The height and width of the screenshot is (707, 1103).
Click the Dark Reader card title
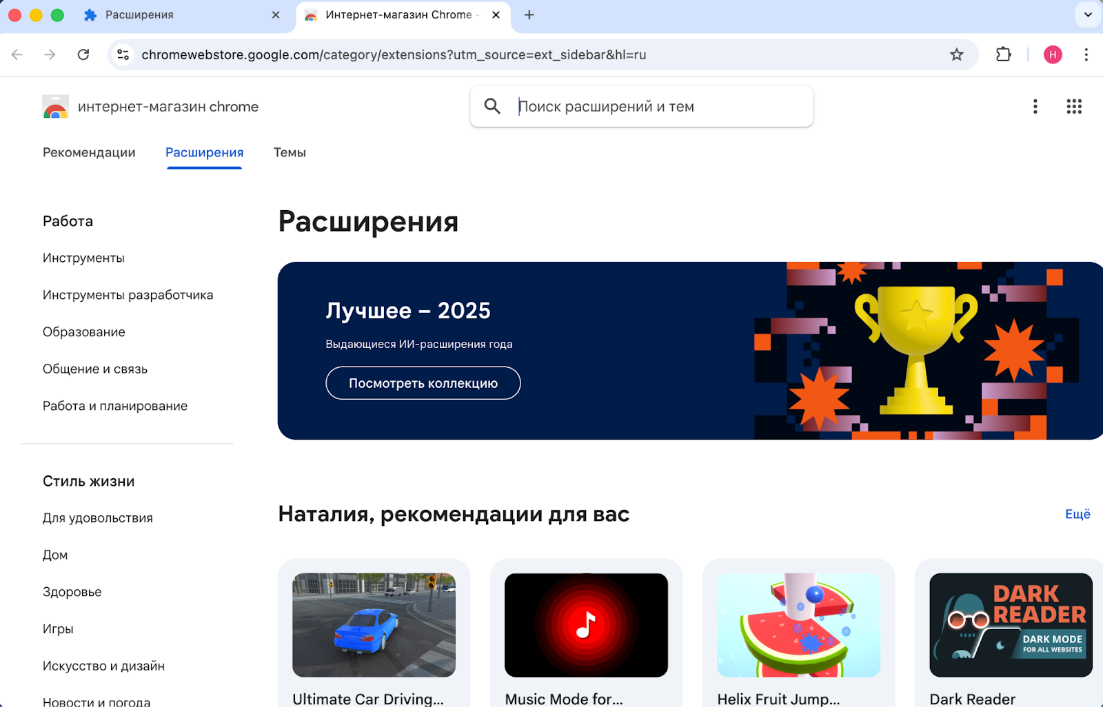973,699
